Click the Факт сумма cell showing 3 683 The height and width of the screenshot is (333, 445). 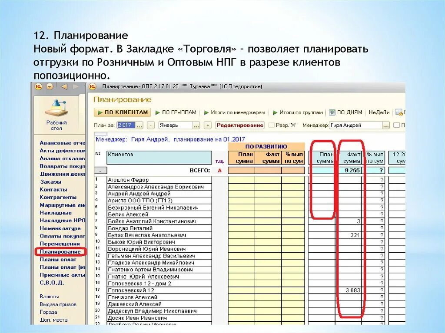(x=349, y=290)
